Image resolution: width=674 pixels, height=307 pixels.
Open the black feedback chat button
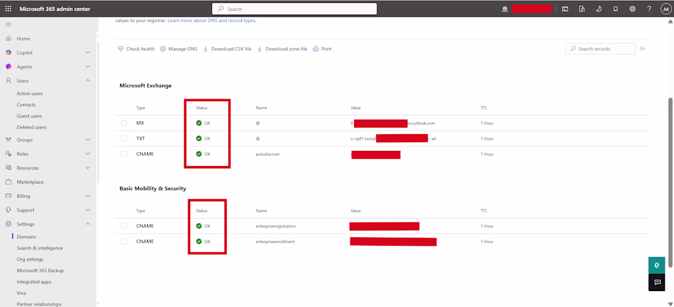[657, 282]
